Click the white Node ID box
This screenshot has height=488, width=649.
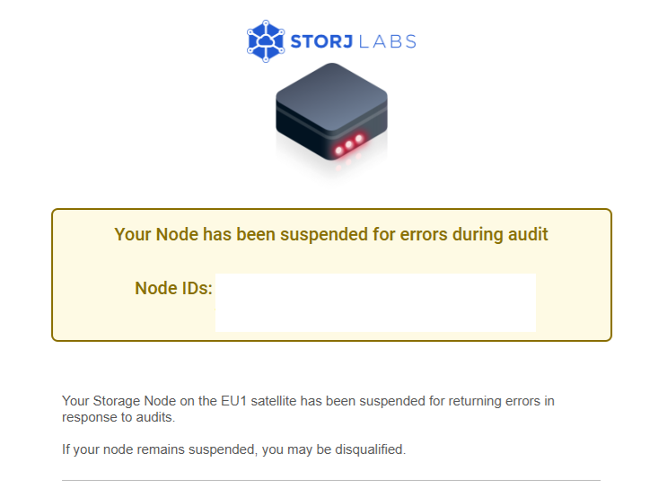(375, 302)
